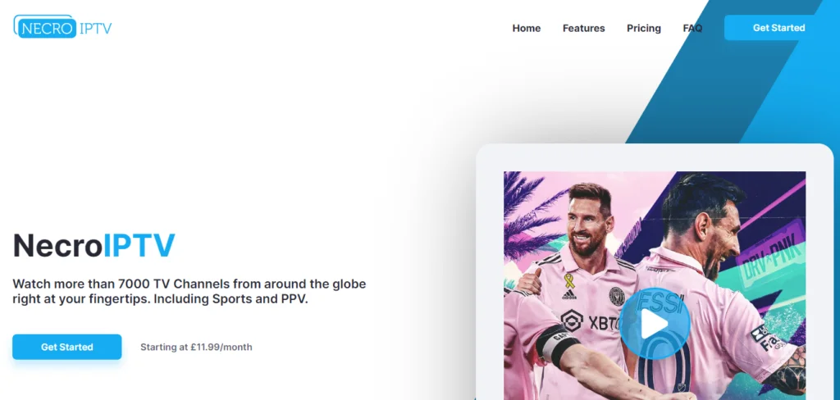Screen dimensions: 840x400
Task: Click the '7000 TV Channels' tagline text
Action: coord(189,291)
